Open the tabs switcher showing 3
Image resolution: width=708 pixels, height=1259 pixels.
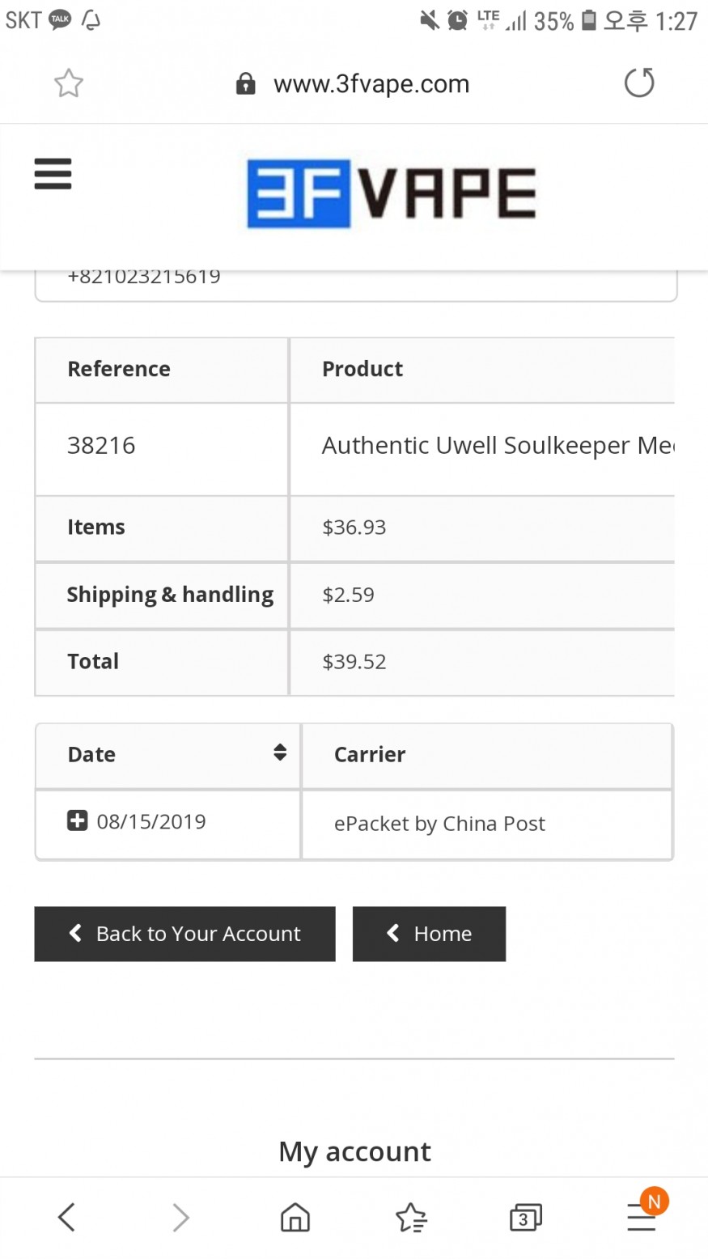tap(525, 1217)
